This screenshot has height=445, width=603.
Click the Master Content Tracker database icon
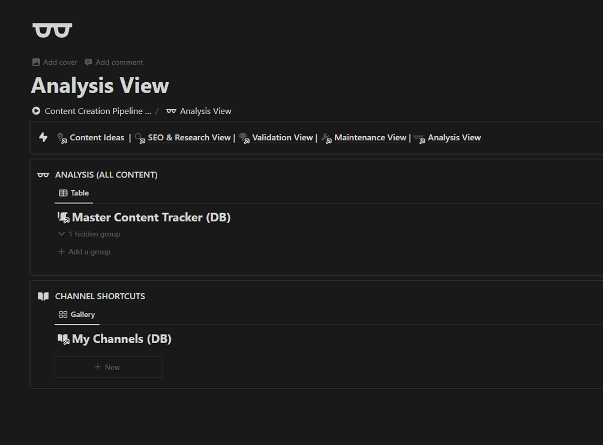[63, 218]
